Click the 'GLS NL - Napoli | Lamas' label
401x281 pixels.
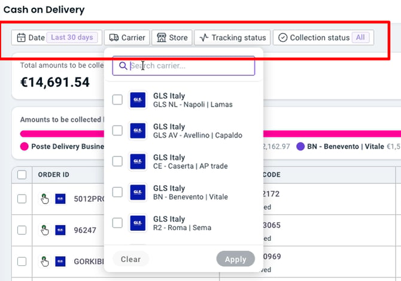[193, 104]
